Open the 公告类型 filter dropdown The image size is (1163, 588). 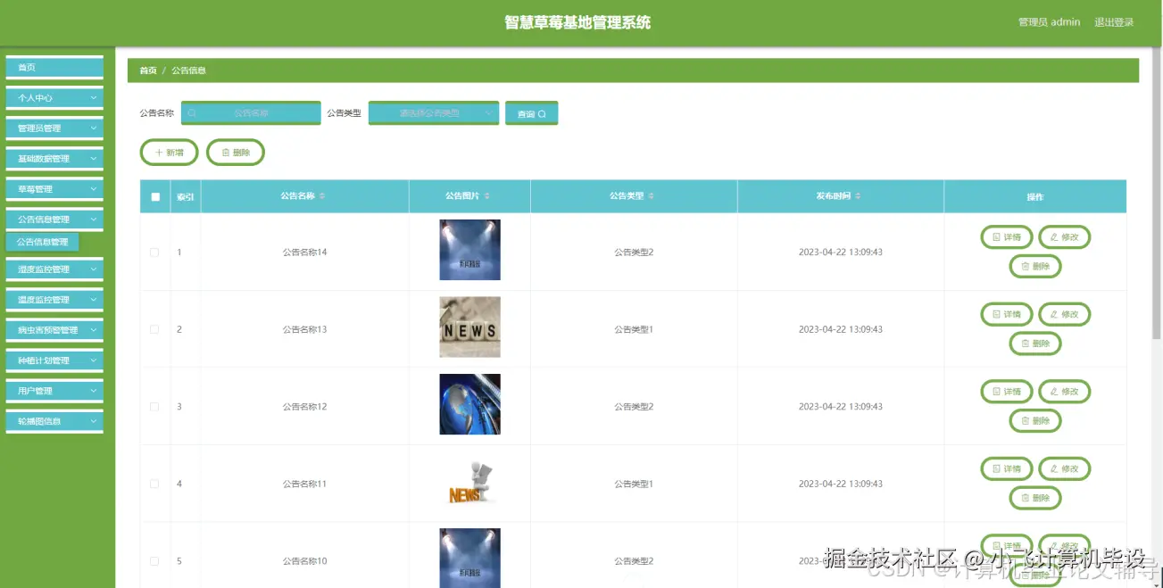(434, 112)
